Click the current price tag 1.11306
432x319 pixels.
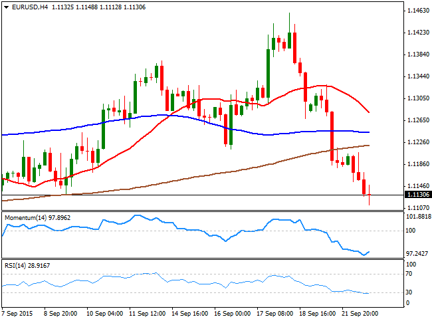click(418, 195)
